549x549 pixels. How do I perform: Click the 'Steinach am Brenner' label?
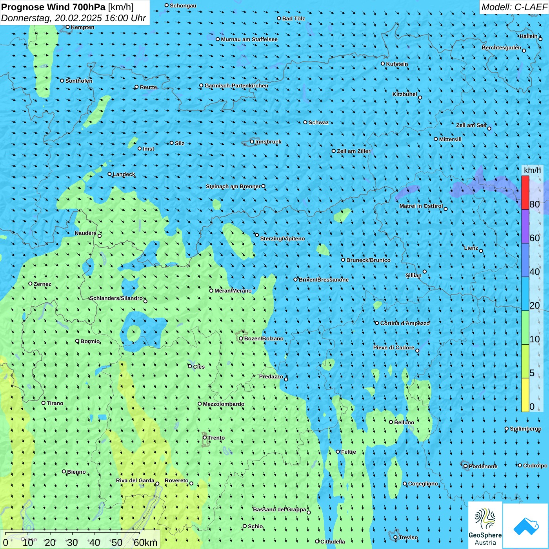233,186
